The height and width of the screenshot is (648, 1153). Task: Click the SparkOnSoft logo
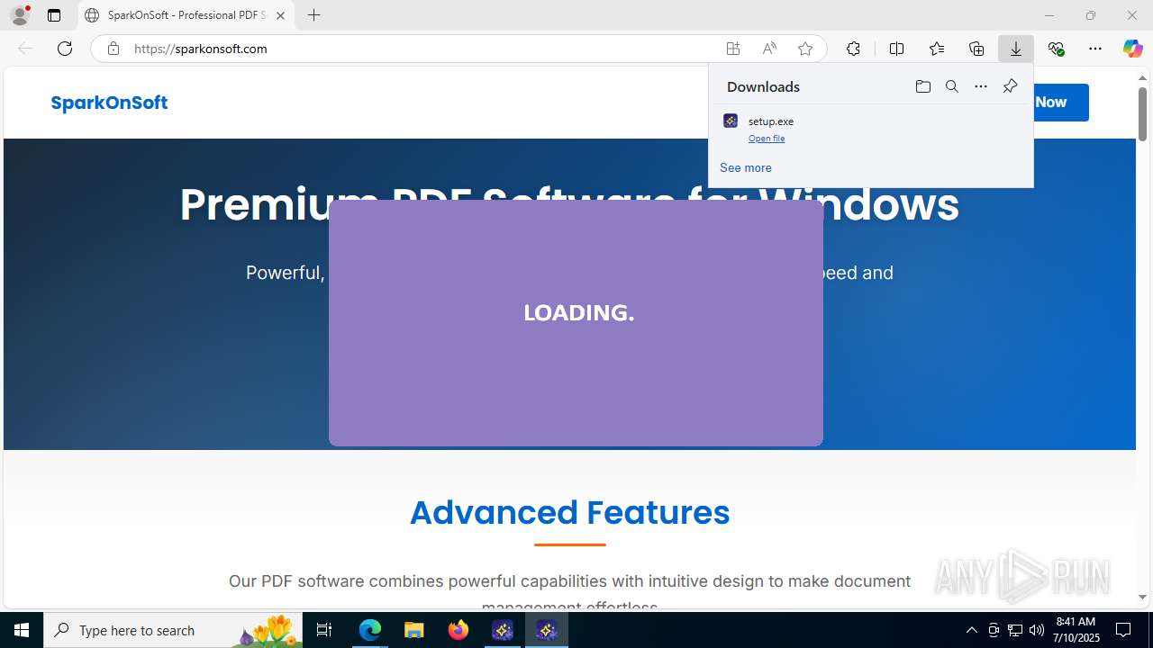[109, 103]
